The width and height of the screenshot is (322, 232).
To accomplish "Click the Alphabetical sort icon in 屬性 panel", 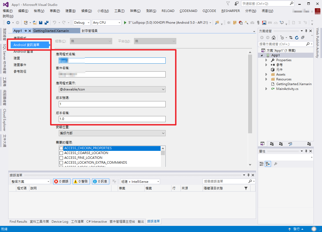I will 267,164.
